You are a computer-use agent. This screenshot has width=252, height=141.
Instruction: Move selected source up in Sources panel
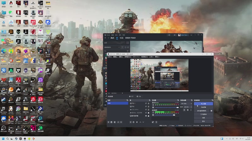tap(140, 122)
